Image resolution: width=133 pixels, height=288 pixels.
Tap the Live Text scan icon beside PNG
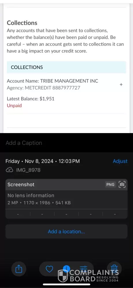pos(122,184)
